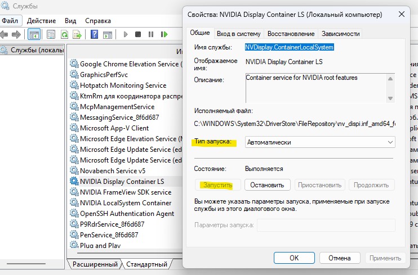Click the Отмена button

[340, 258]
